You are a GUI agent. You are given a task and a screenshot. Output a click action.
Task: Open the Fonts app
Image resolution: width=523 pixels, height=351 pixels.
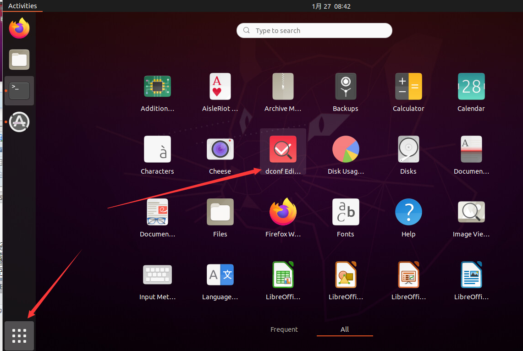[346, 212]
